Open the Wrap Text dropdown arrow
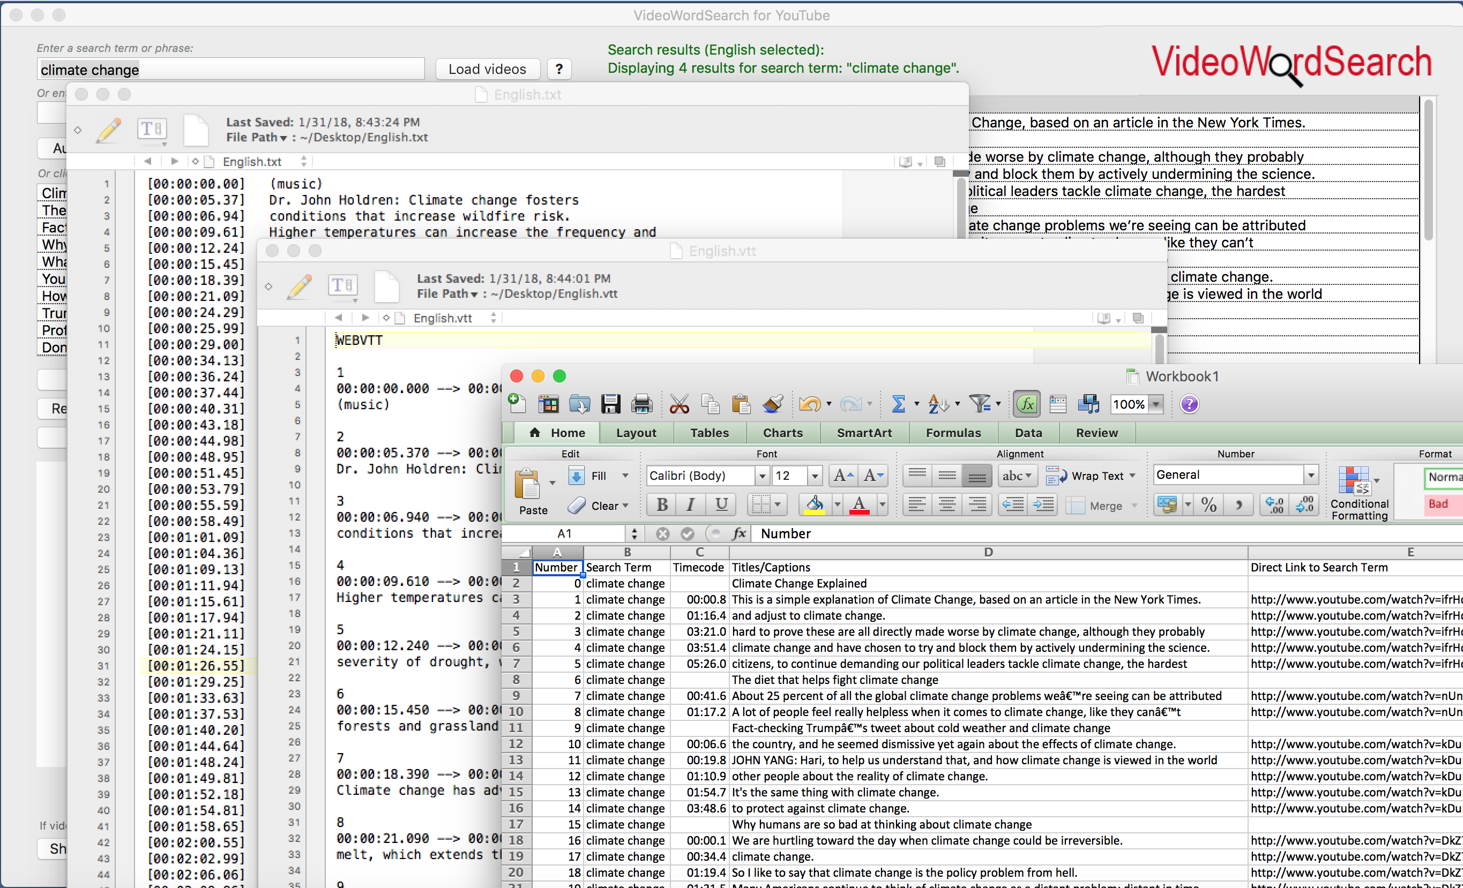Viewport: 1463px width, 888px height. pyautogui.click(x=1132, y=476)
